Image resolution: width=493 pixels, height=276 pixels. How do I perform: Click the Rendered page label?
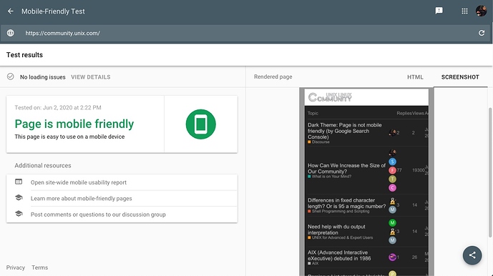pos(273,77)
